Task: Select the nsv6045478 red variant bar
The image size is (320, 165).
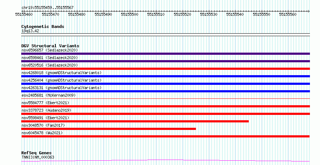Action: point(165,136)
